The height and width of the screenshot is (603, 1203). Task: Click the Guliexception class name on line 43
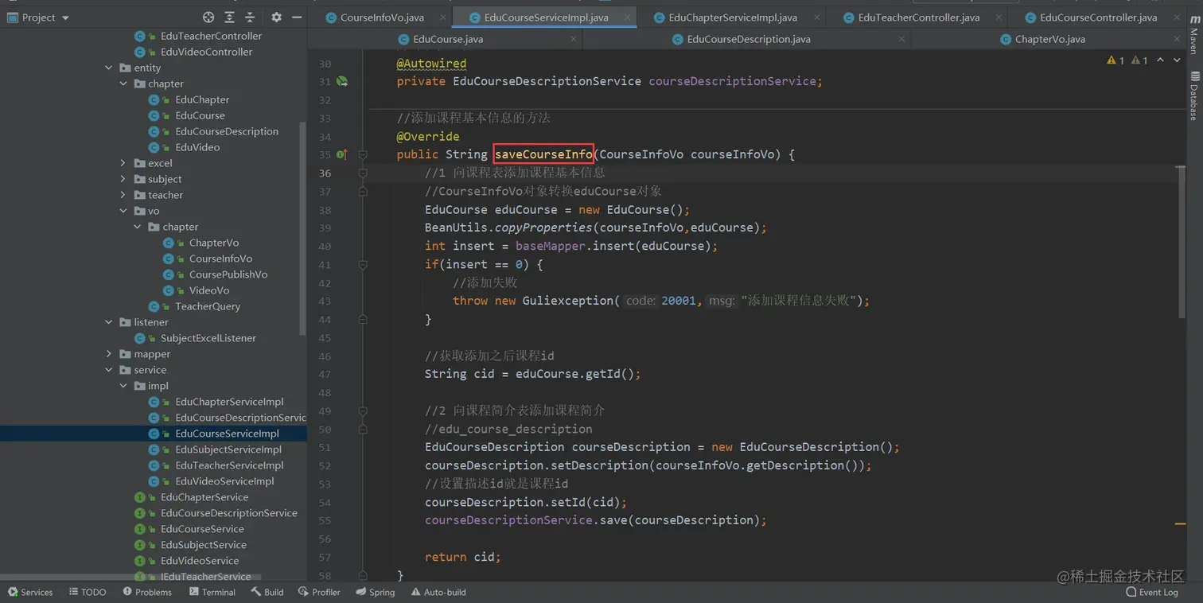[x=567, y=301]
